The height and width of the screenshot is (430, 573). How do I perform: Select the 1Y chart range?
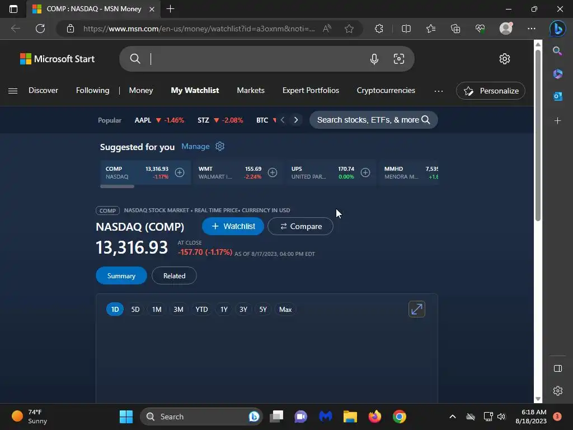[224, 309]
